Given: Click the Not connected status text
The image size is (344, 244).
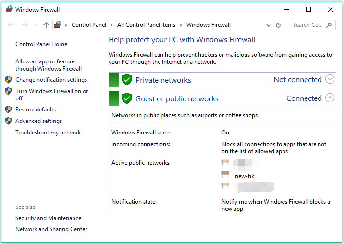Looking at the screenshot, I should click(297, 79).
